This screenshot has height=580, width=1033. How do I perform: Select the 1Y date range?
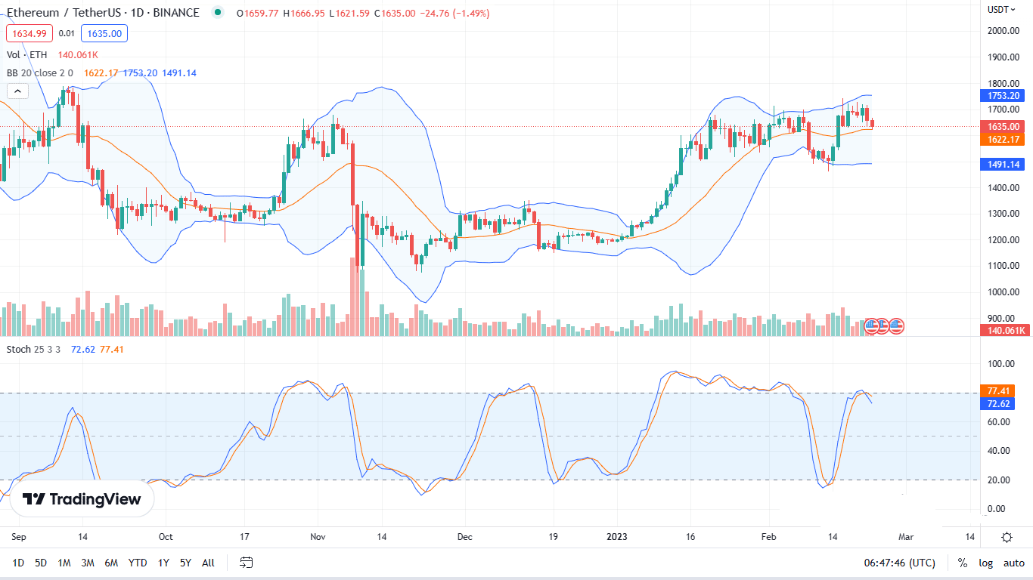click(x=163, y=563)
